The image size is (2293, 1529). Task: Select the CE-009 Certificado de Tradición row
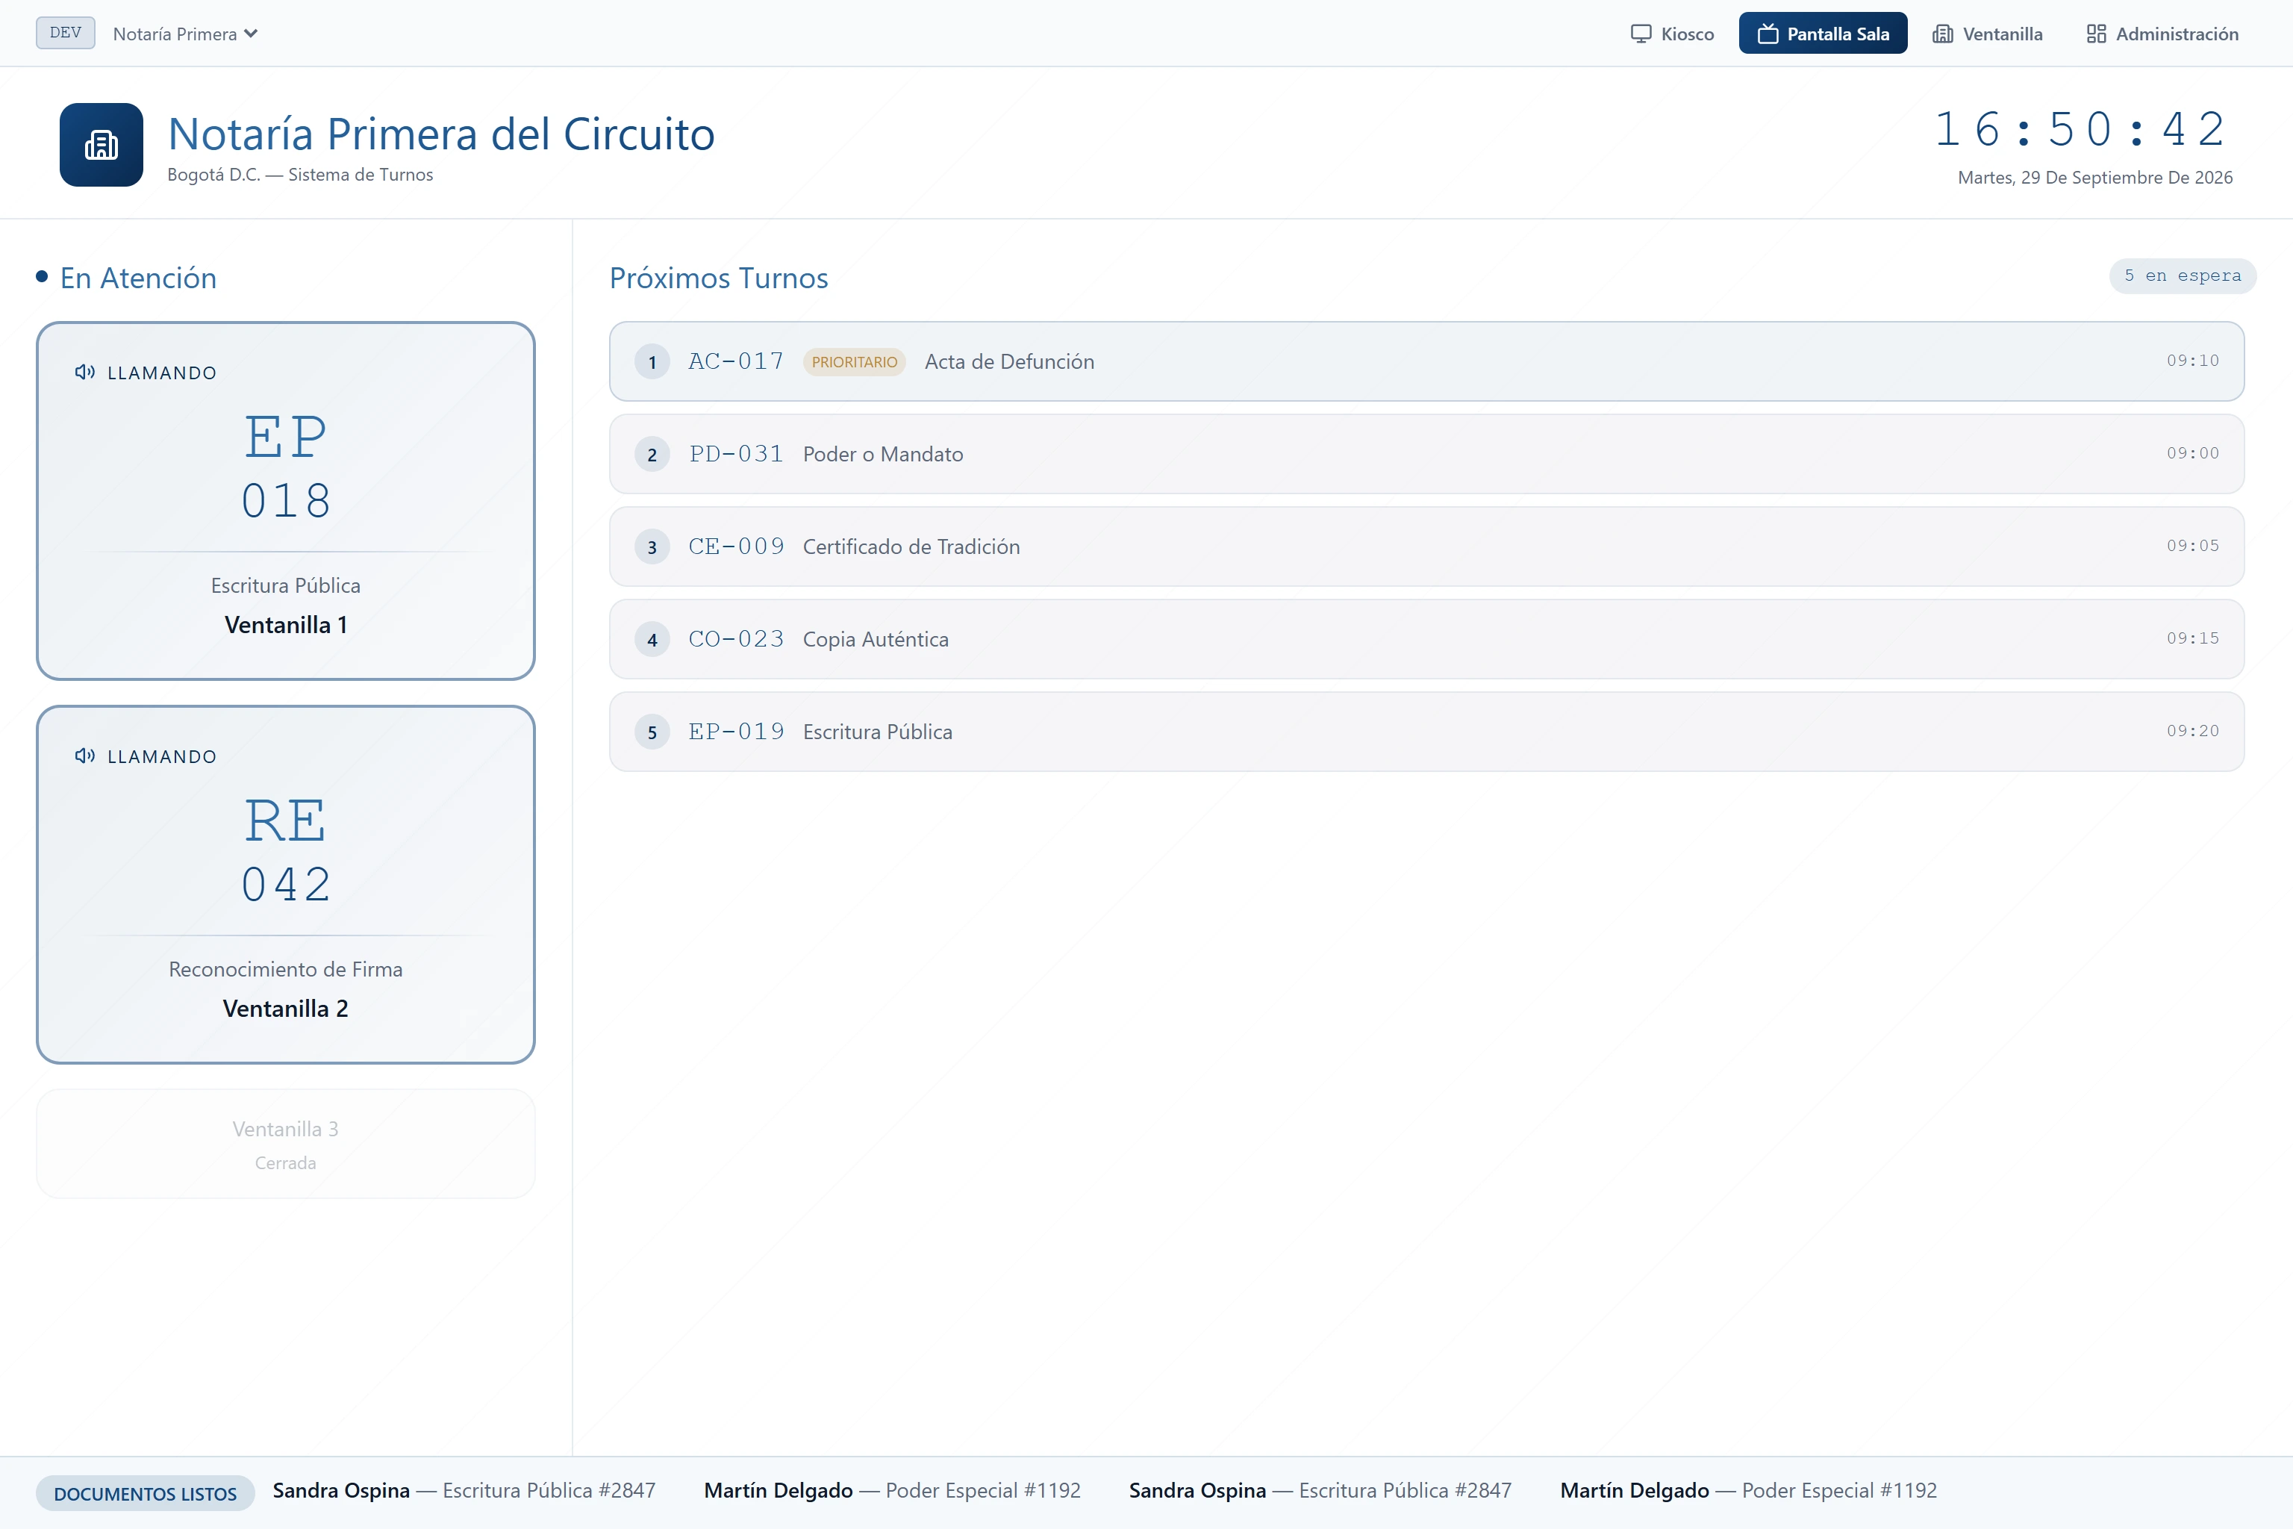click(1426, 546)
